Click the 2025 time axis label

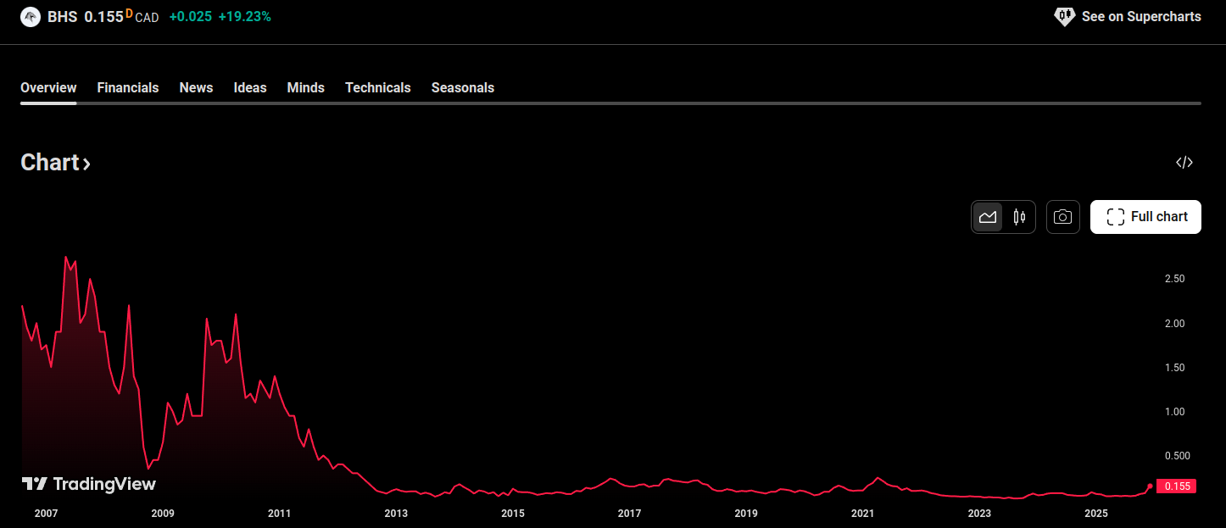pyautogui.click(x=1096, y=514)
